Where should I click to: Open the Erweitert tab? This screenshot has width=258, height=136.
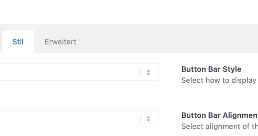click(x=60, y=42)
